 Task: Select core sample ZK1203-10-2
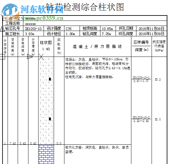coord(141,117)
